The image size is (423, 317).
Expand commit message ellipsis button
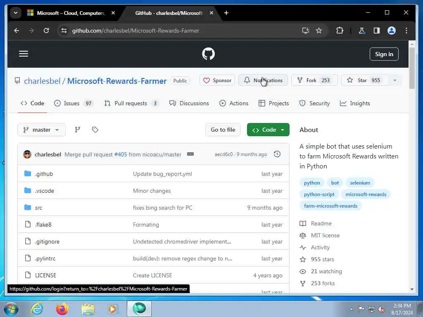[190, 154]
